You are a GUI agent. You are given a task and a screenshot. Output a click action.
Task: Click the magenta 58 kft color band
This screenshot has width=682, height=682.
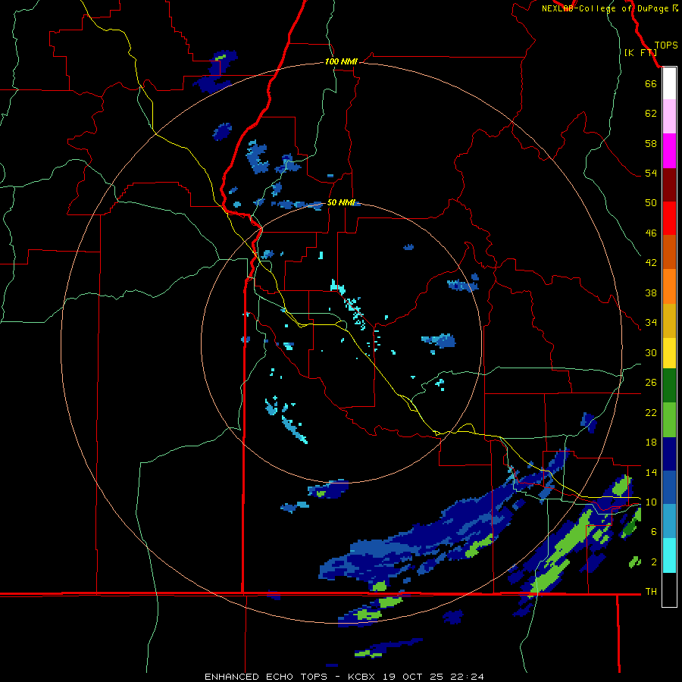coord(669,151)
